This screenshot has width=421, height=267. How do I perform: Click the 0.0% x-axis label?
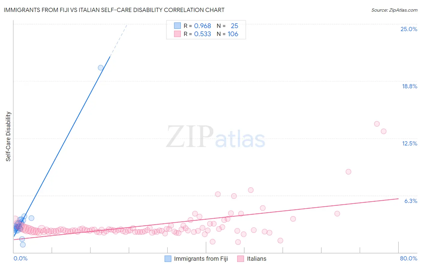coord(20,258)
